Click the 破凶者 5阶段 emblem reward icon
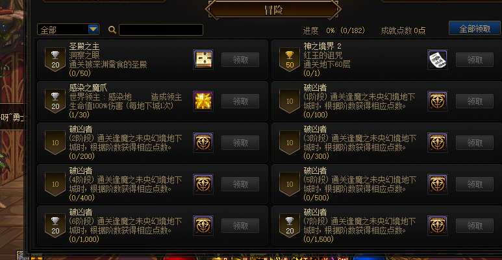Screen dimensions: 502x260 (437, 184)
